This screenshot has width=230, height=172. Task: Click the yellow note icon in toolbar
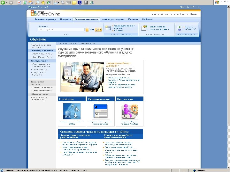coord(74,2)
